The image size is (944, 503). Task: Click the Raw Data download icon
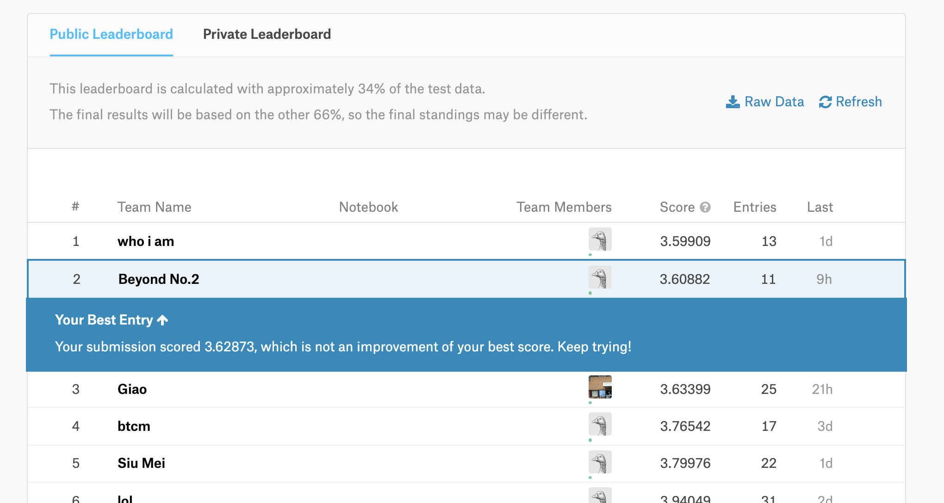(x=733, y=102)
